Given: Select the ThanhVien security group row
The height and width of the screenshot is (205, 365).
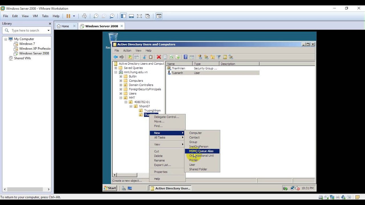Looking at the screenshot, I should point(213,68).
